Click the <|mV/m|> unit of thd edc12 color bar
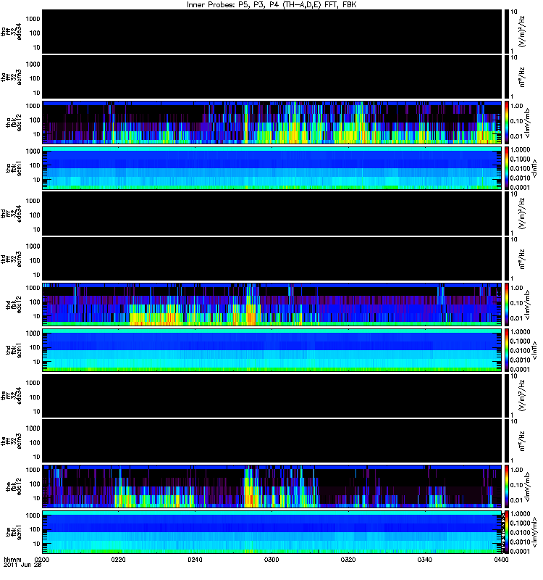This screenshot has width=543, height=580. pos(527,304)
